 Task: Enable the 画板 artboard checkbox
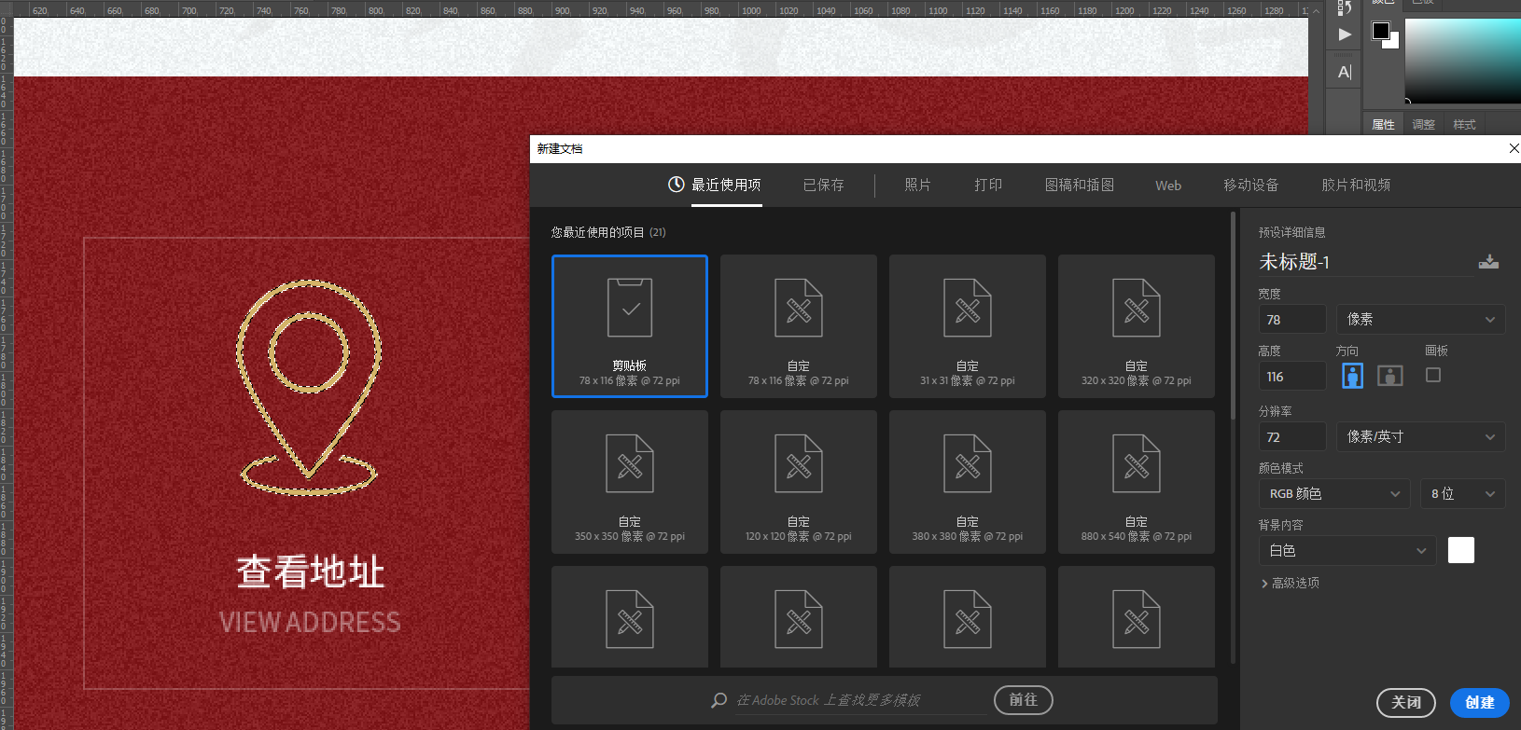tap(1433, 375)
